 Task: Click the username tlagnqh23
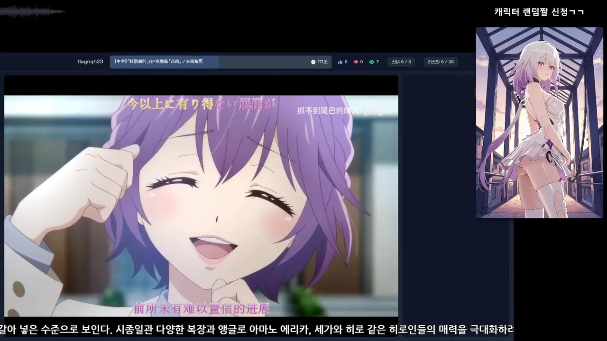pos(90,62)
